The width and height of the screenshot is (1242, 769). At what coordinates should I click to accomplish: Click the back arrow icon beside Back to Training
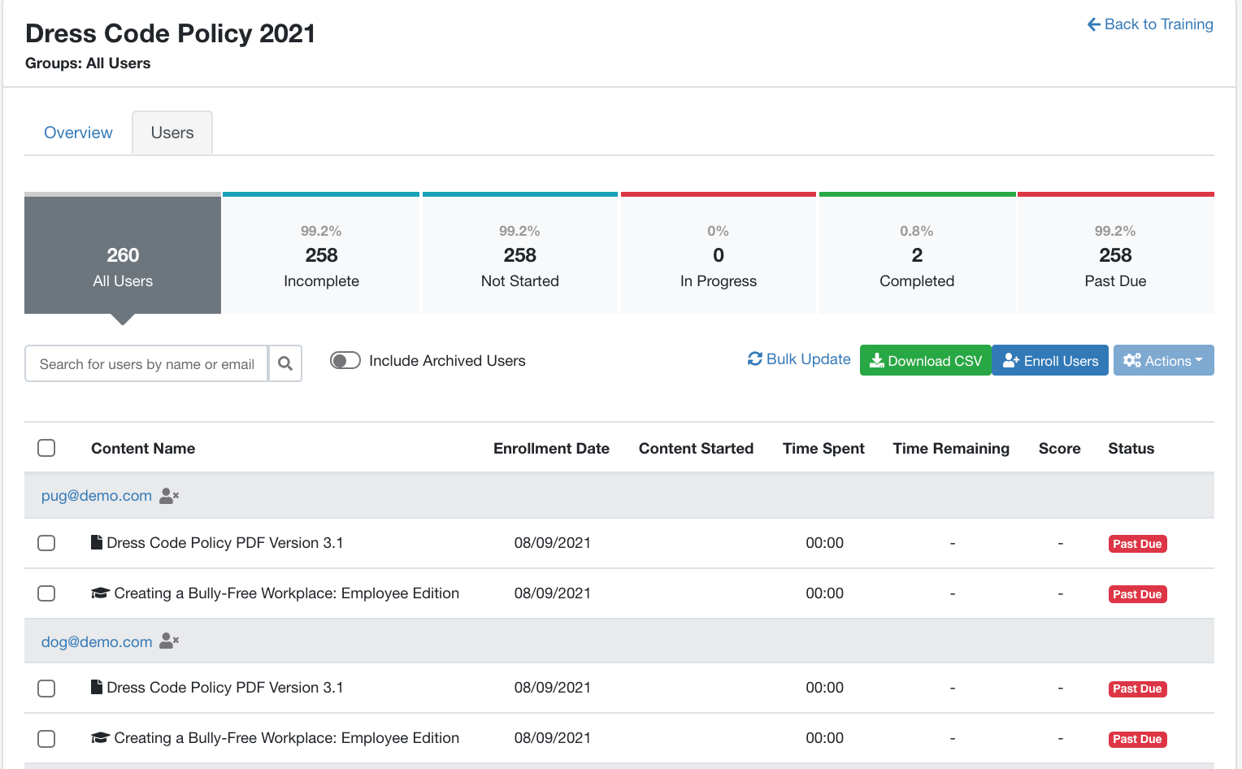[1094, 24]
